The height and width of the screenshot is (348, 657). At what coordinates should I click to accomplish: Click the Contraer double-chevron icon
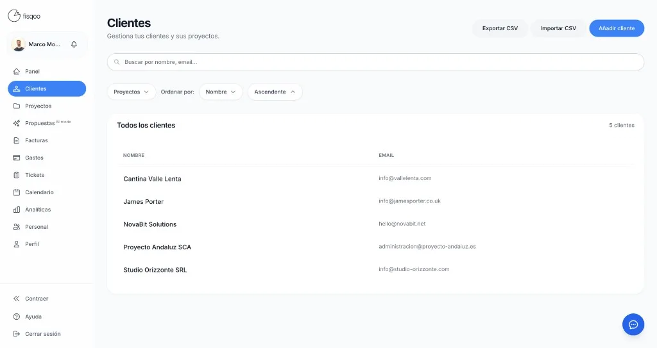(x=16, y=299)
